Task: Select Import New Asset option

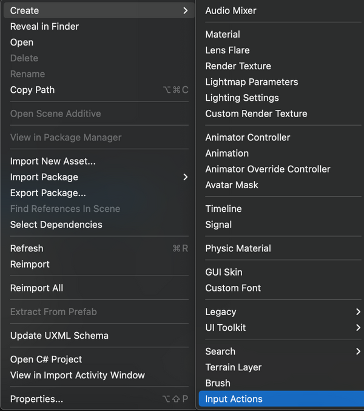Action: click(53, 161)
